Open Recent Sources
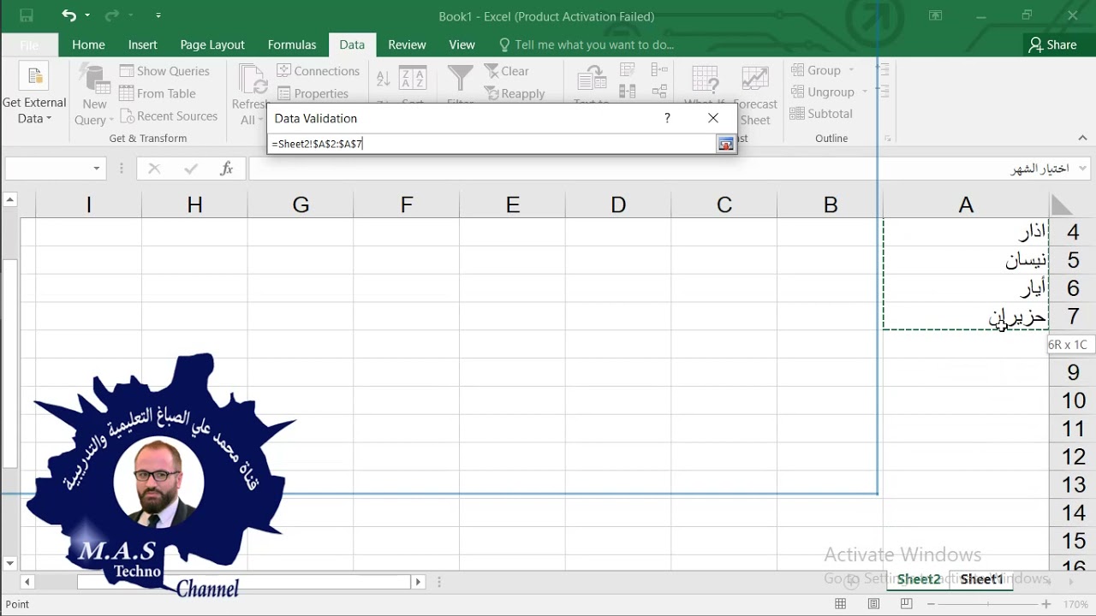The width and height of the screenshot is (1096, 616). click(x=169, y=115)
